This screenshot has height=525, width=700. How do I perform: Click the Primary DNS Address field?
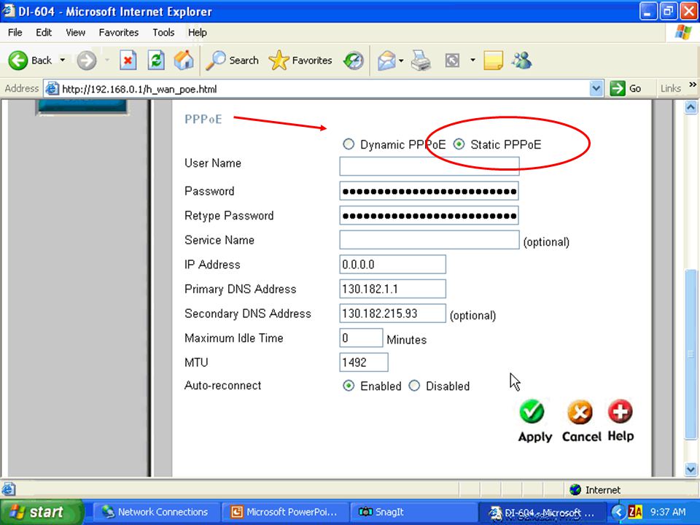[392, 289]
